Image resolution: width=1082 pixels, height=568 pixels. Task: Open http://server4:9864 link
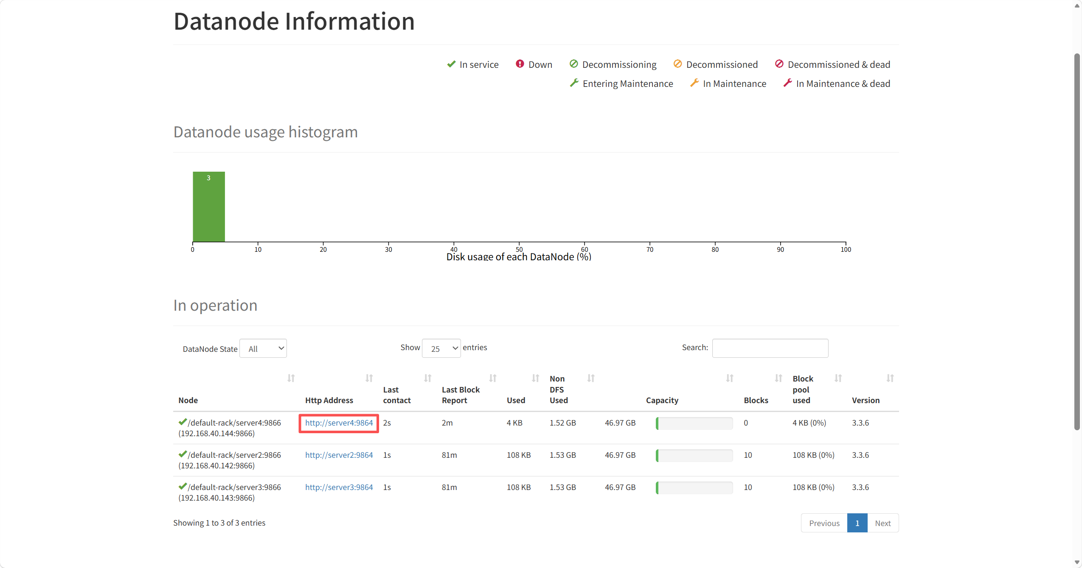click(x=339, y=423)
